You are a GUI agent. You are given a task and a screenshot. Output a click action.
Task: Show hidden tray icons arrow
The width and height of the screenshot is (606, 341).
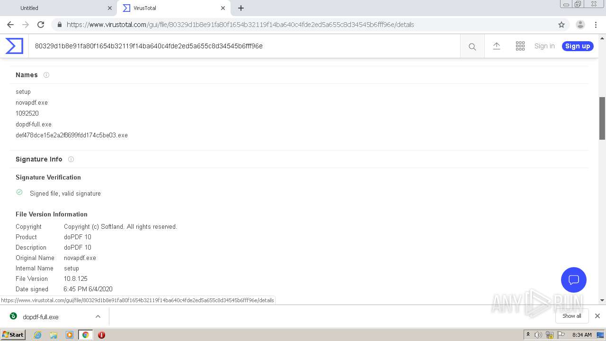point(528,335)
